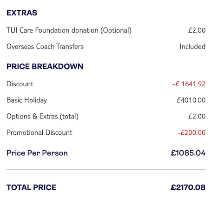Click the red -£ 1641.92 discount value

click(x=189, y=84)
